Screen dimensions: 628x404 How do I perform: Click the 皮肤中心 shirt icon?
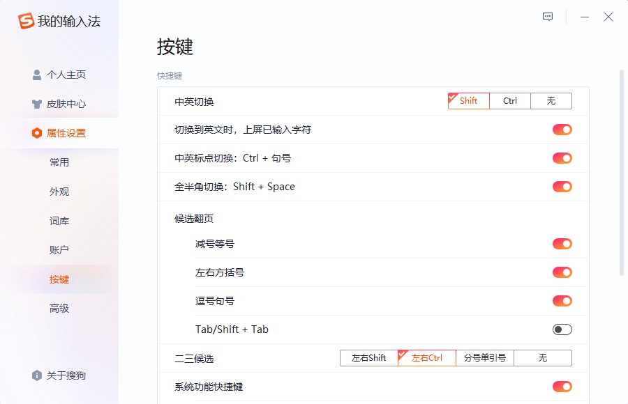tap(37, 104)
